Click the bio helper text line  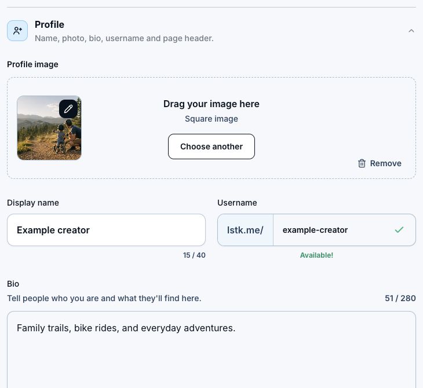[104, 298]
